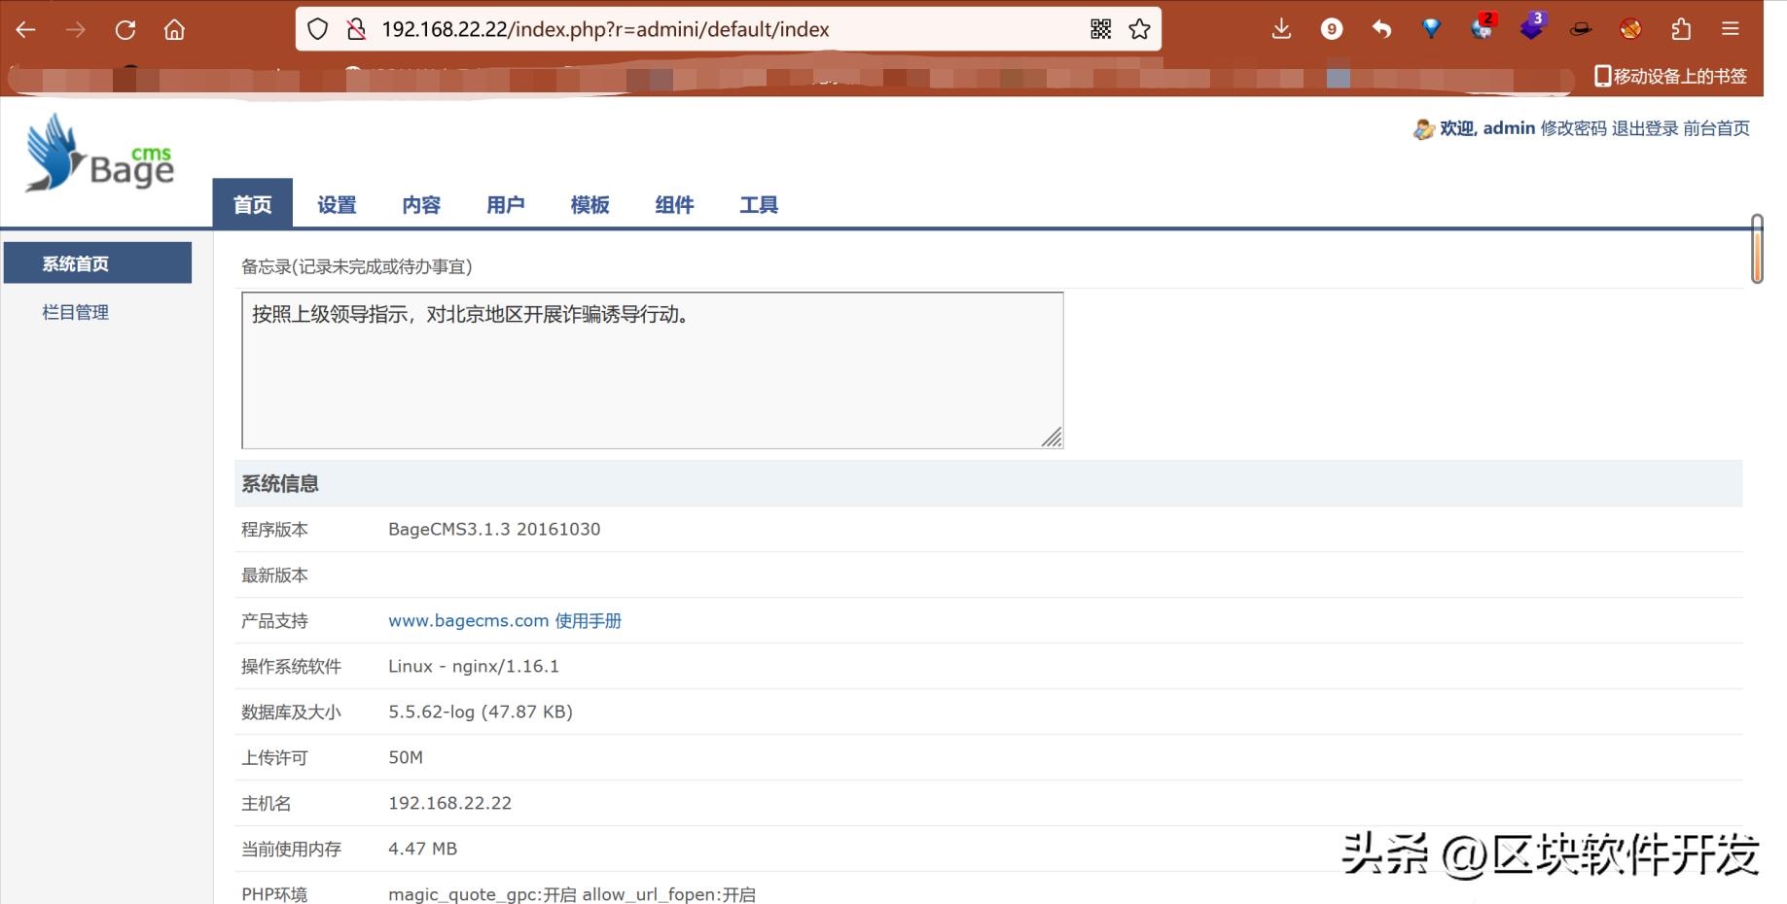The image size is (1787, 904).
Task: Open 移动设备上的书签 mobile bookmarks
Action: tap(1671, 75)
